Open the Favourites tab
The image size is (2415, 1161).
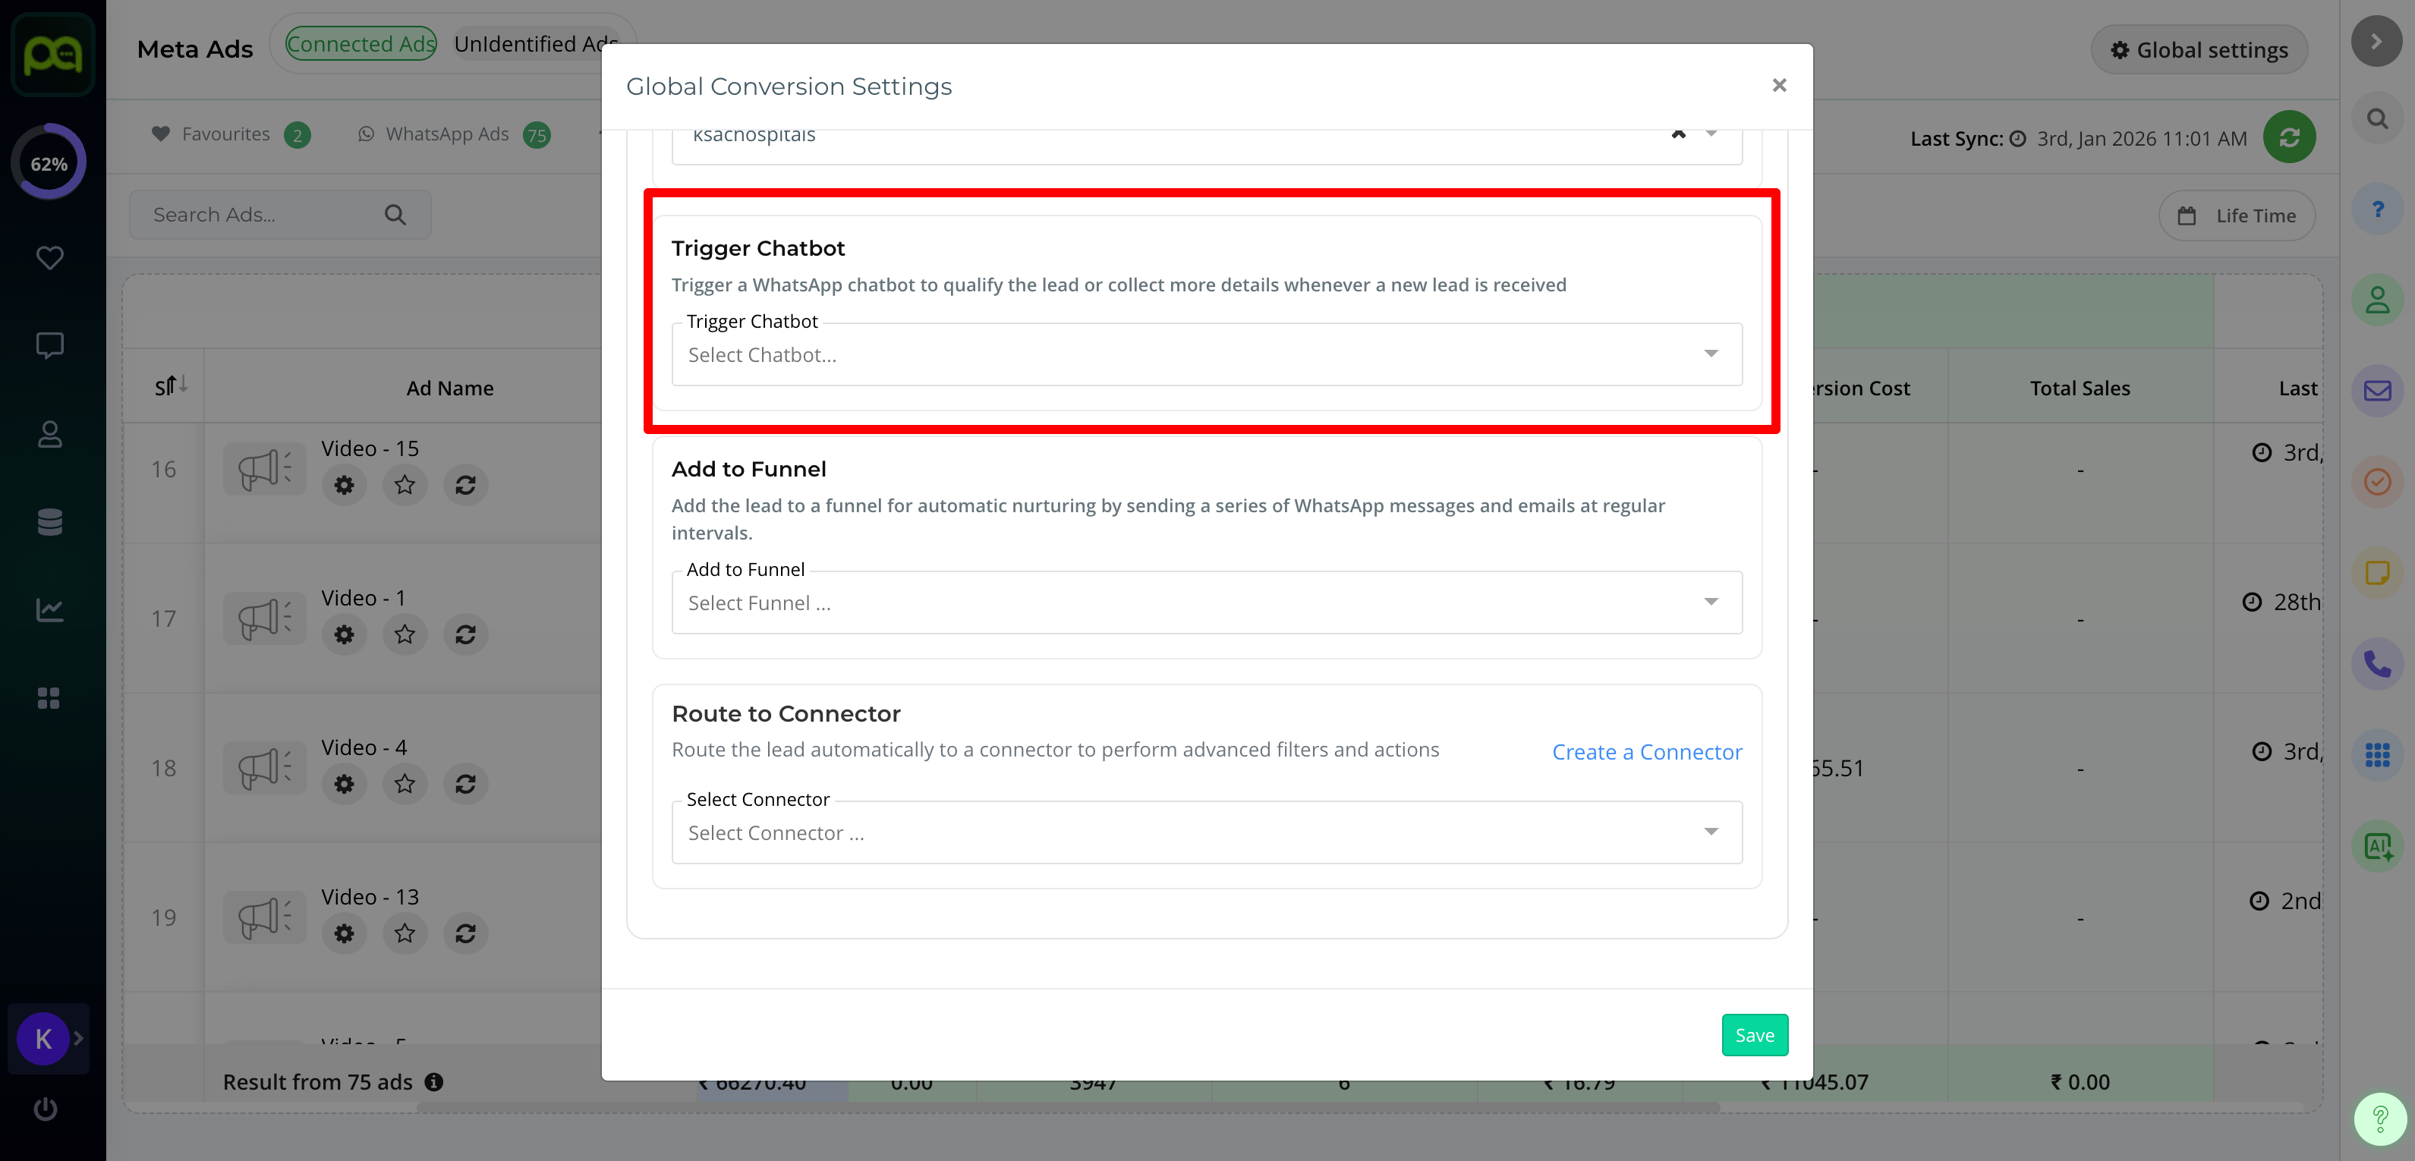click(x=225, y=135)
